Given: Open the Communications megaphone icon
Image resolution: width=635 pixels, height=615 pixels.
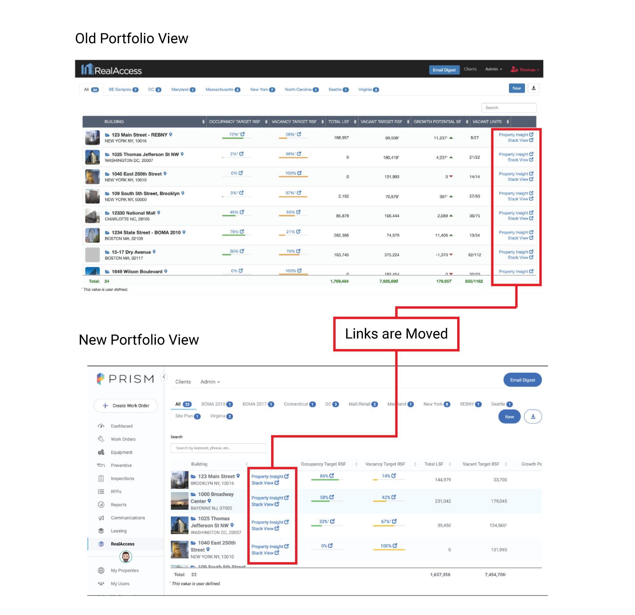Looking at the screenshot, I should pyautogui.click(x=101, y=518).
